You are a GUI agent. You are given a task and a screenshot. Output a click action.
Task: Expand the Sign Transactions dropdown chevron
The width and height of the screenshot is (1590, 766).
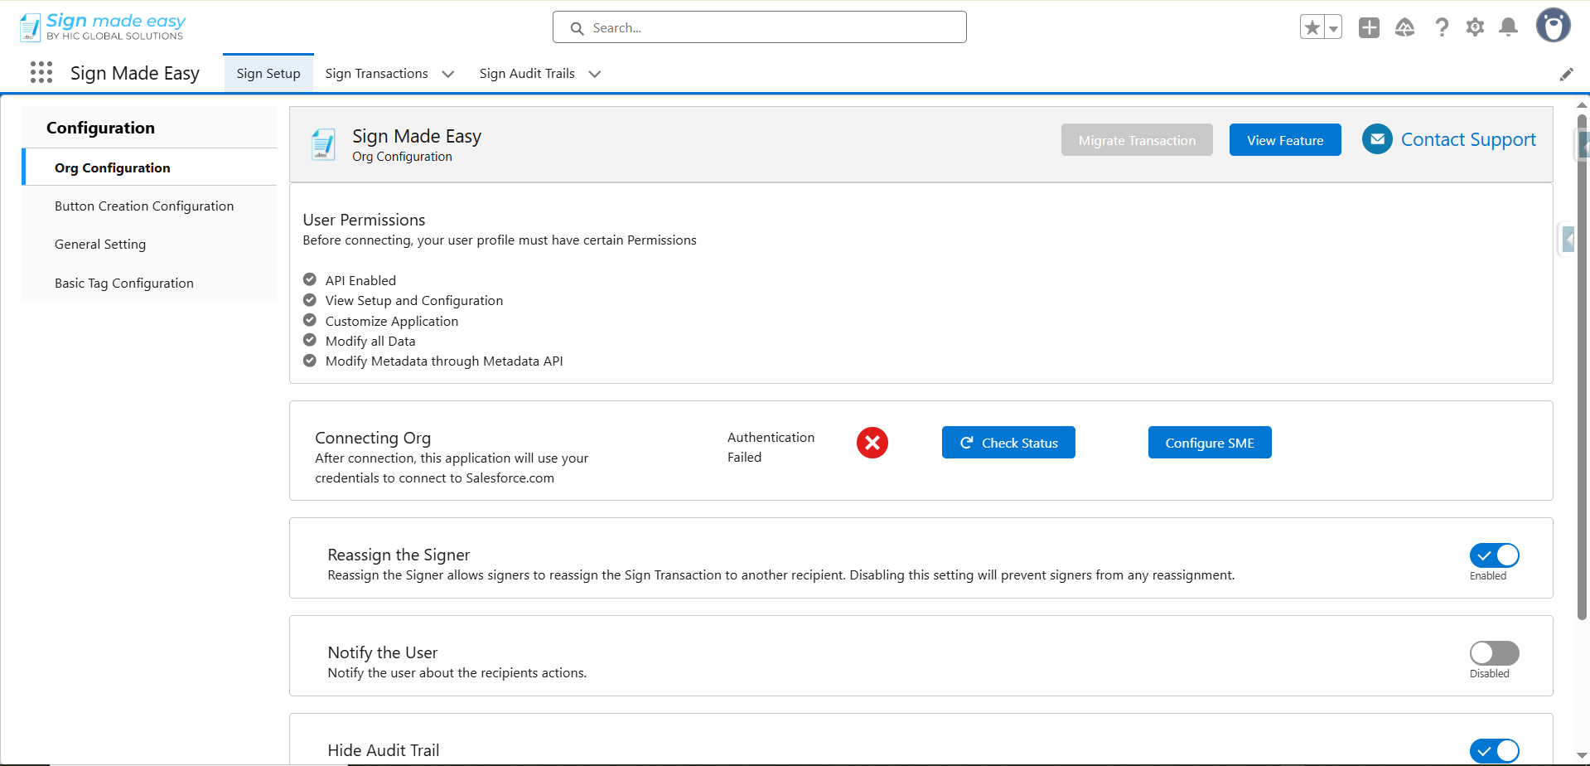point(448,74)
